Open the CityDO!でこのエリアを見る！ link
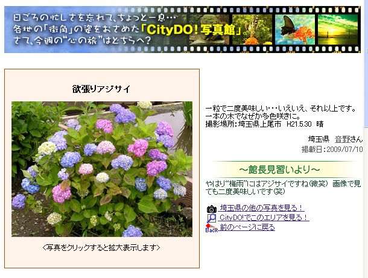The height and width of the screenshot is (278, 368). 264,218
